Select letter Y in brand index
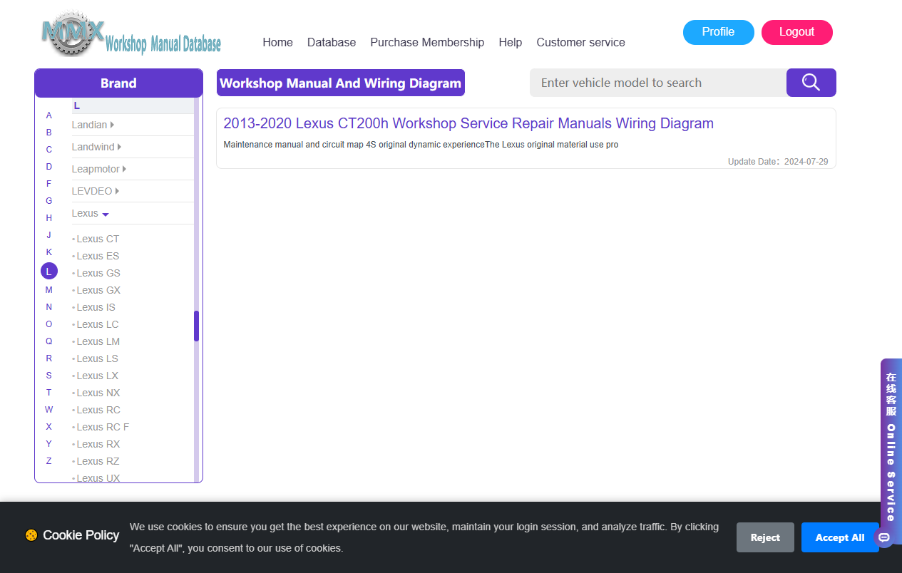This screenshot has width=902, height=573. [x=49, y=444]
